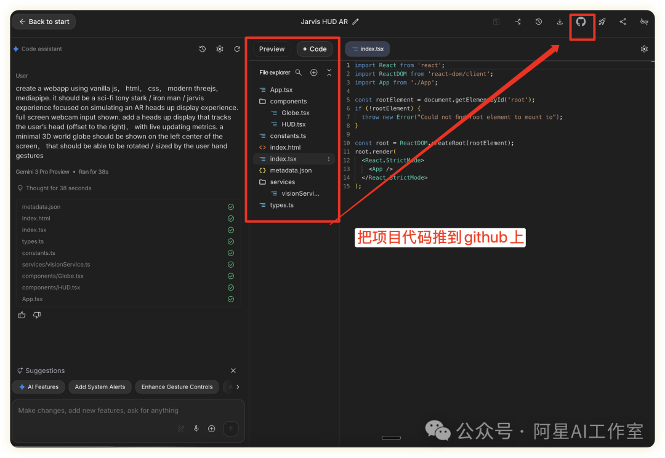Collapse all folders in File explorer
This screenshot has width=665, height=458.
pyautogui.click(x=329, y=73)
